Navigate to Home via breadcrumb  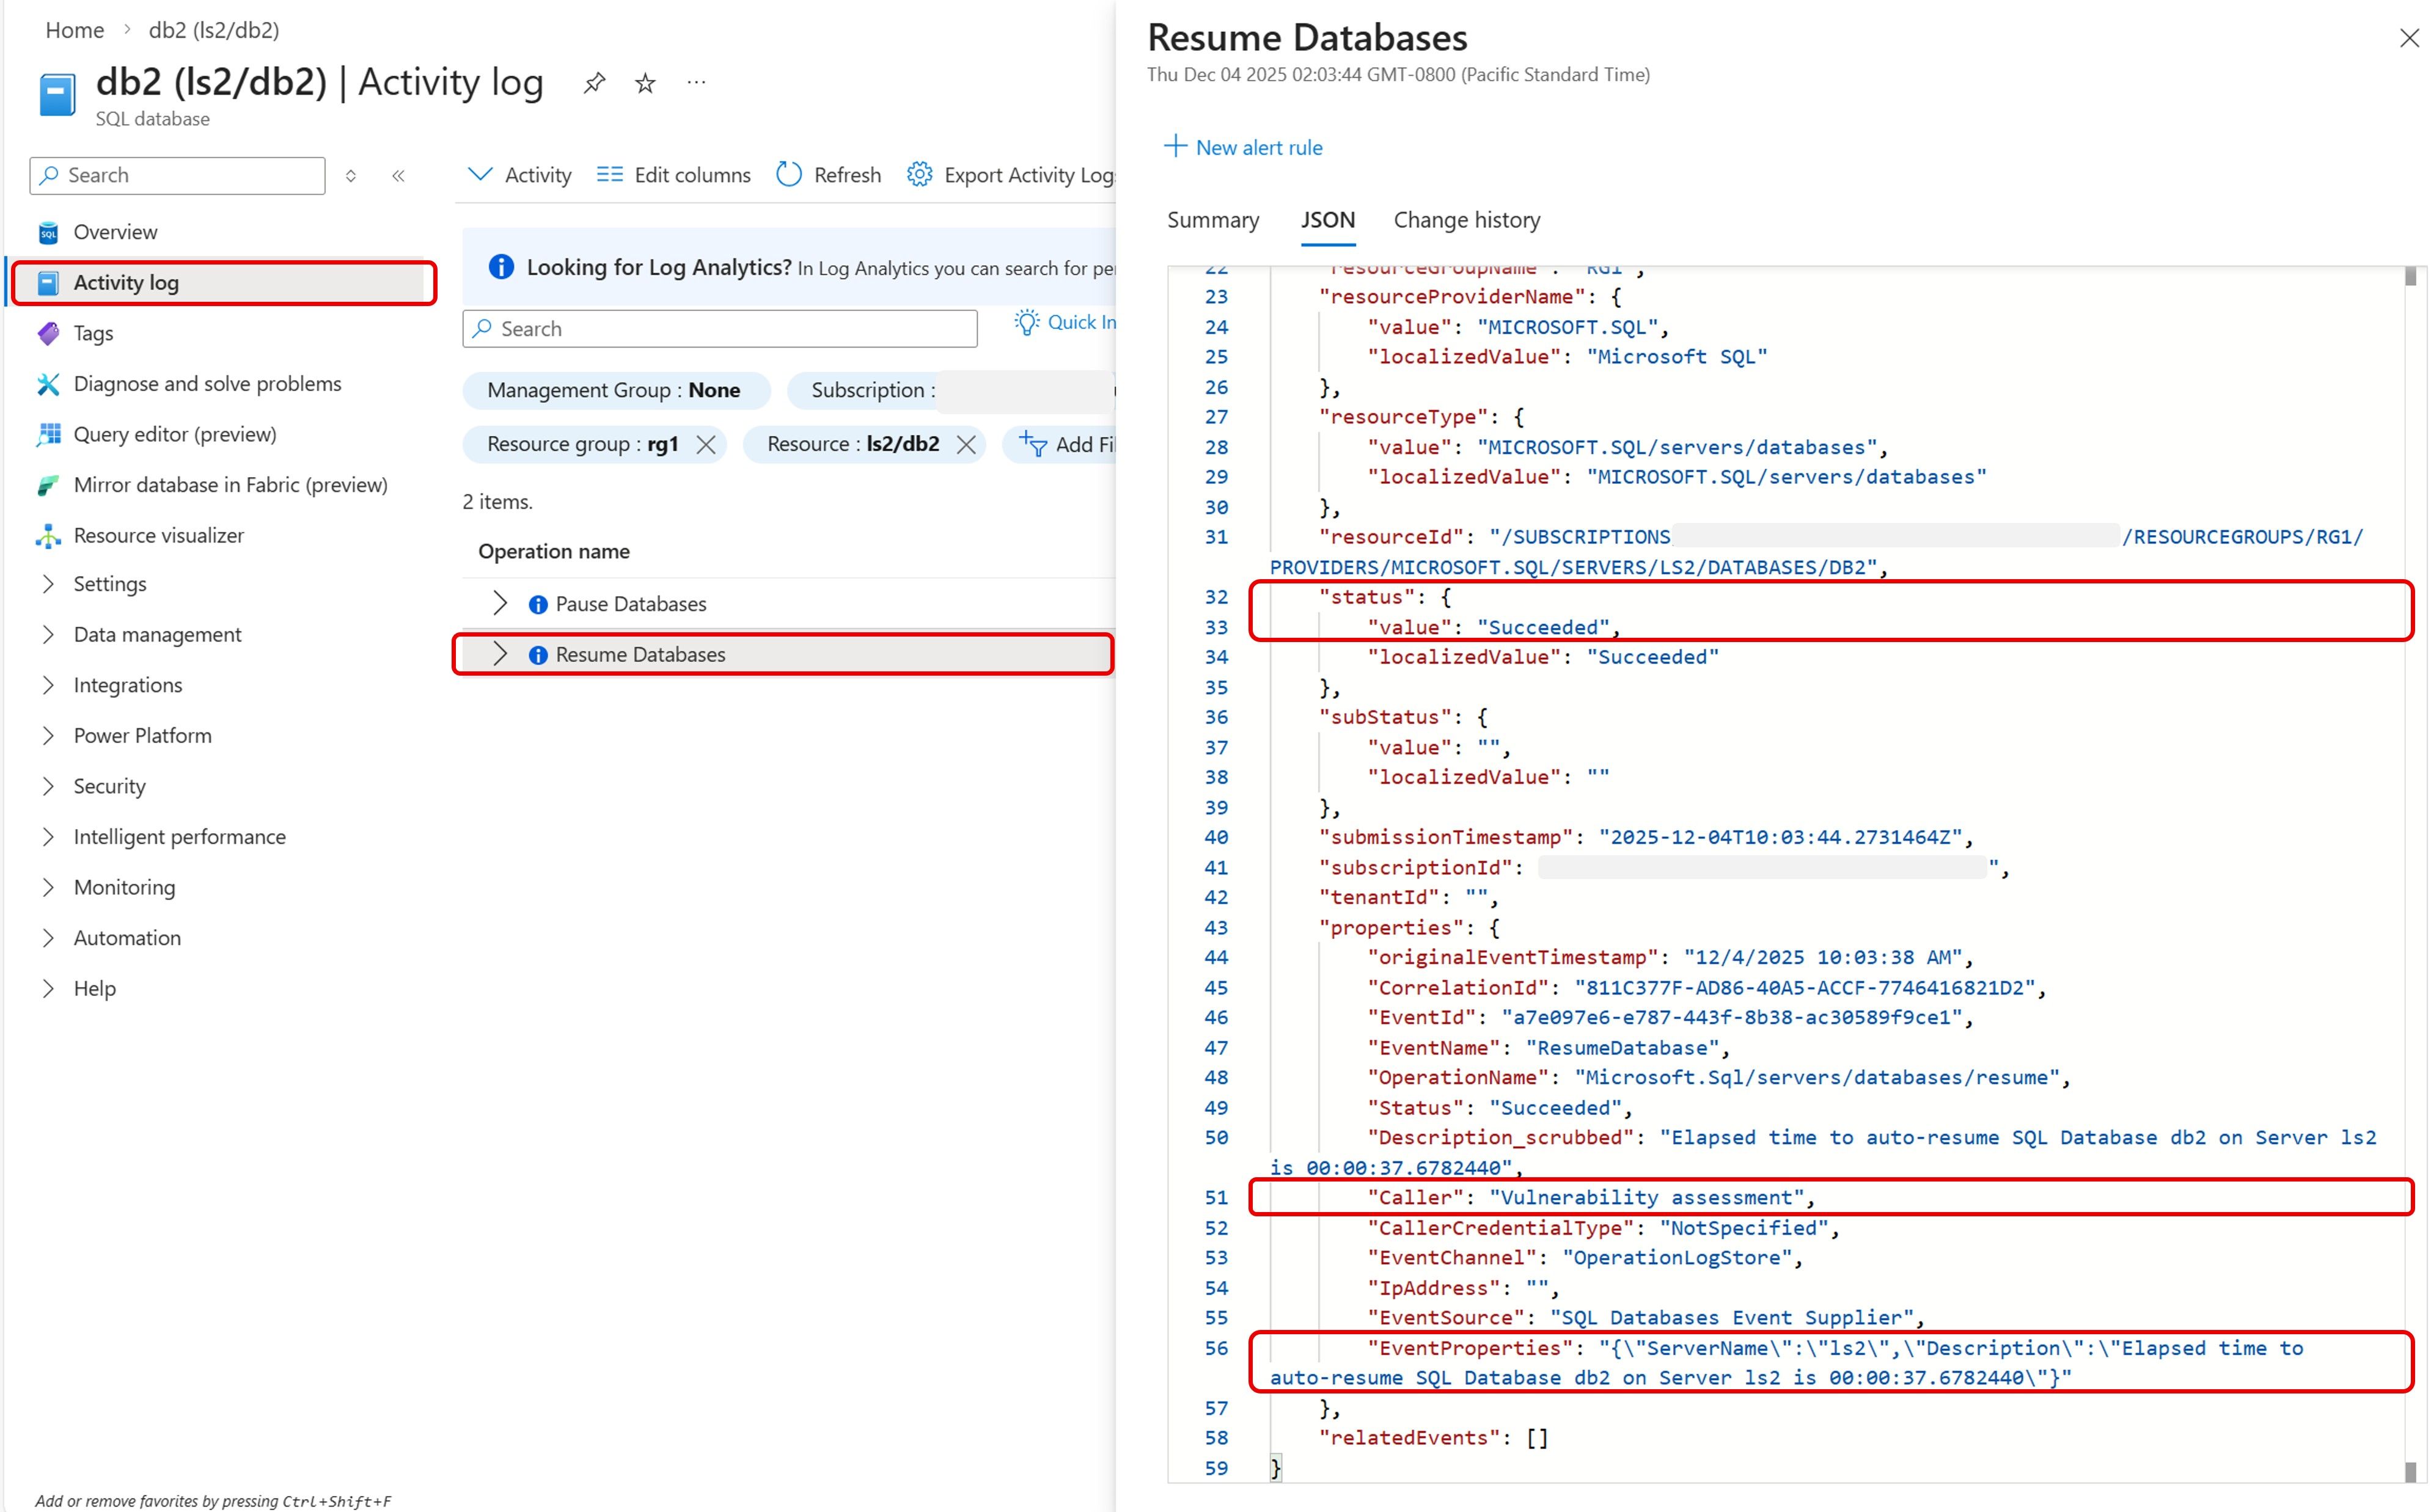(74, 30)
